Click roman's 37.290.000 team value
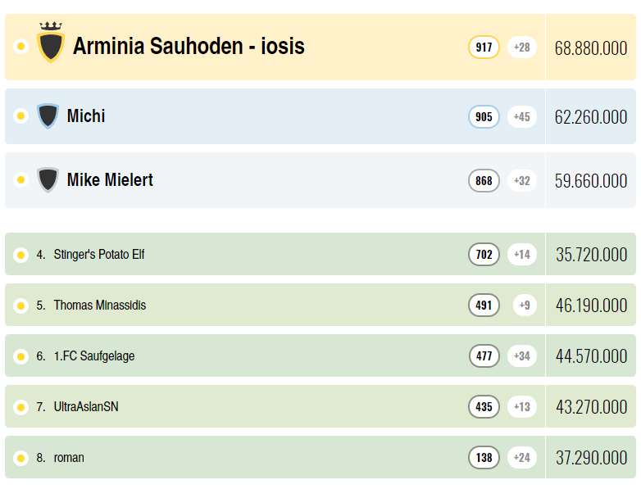 point(591,458)
